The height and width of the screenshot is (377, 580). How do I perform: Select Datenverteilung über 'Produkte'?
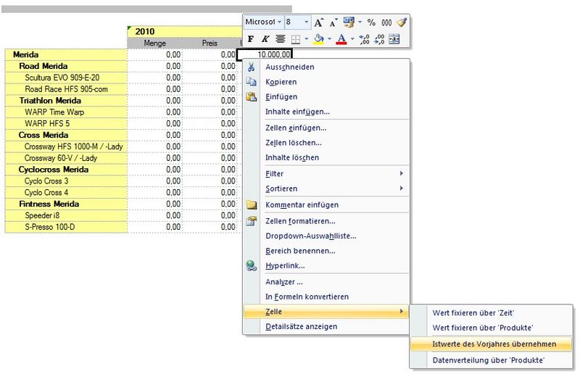pyautogui.click(x=492, y=360)
